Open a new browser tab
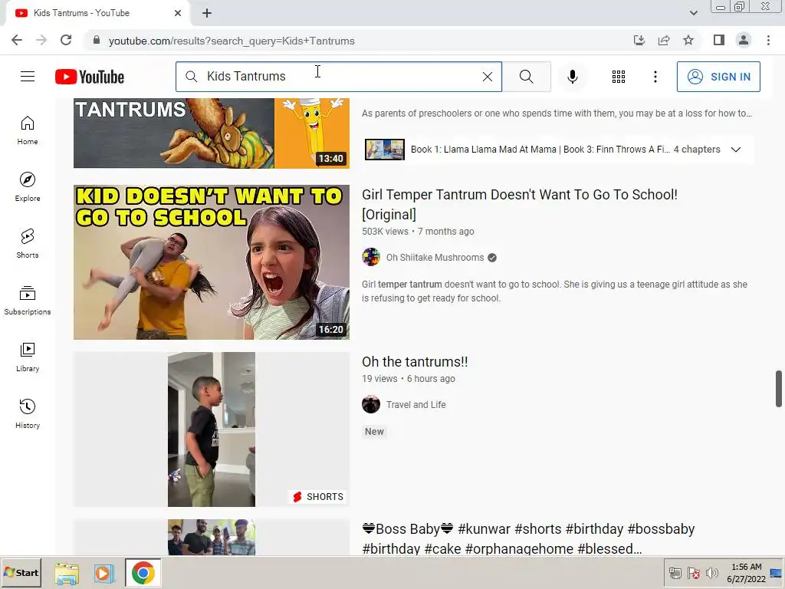The image size is (785, 589). (x=207, y=13)
